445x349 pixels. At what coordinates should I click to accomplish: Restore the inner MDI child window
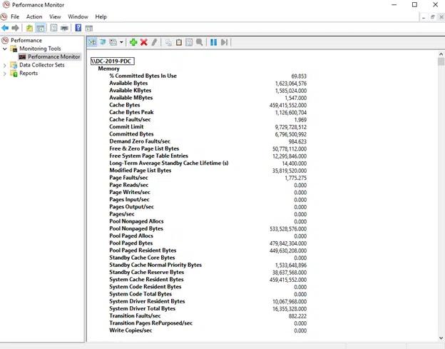point(432,17)
